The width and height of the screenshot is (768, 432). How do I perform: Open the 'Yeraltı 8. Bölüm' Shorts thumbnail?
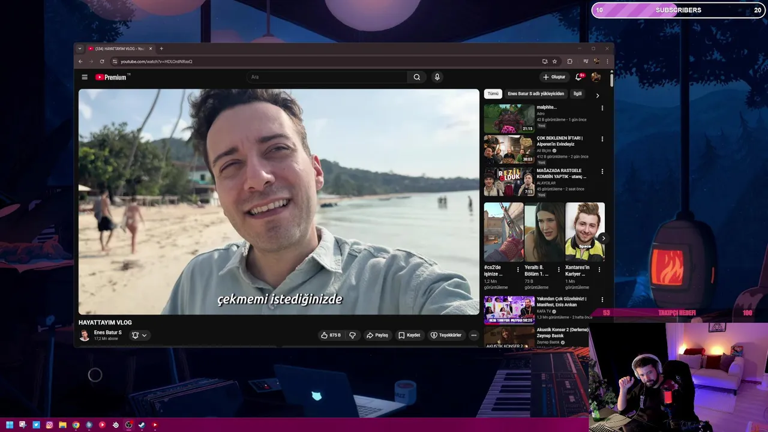click(x=544, y=232)
